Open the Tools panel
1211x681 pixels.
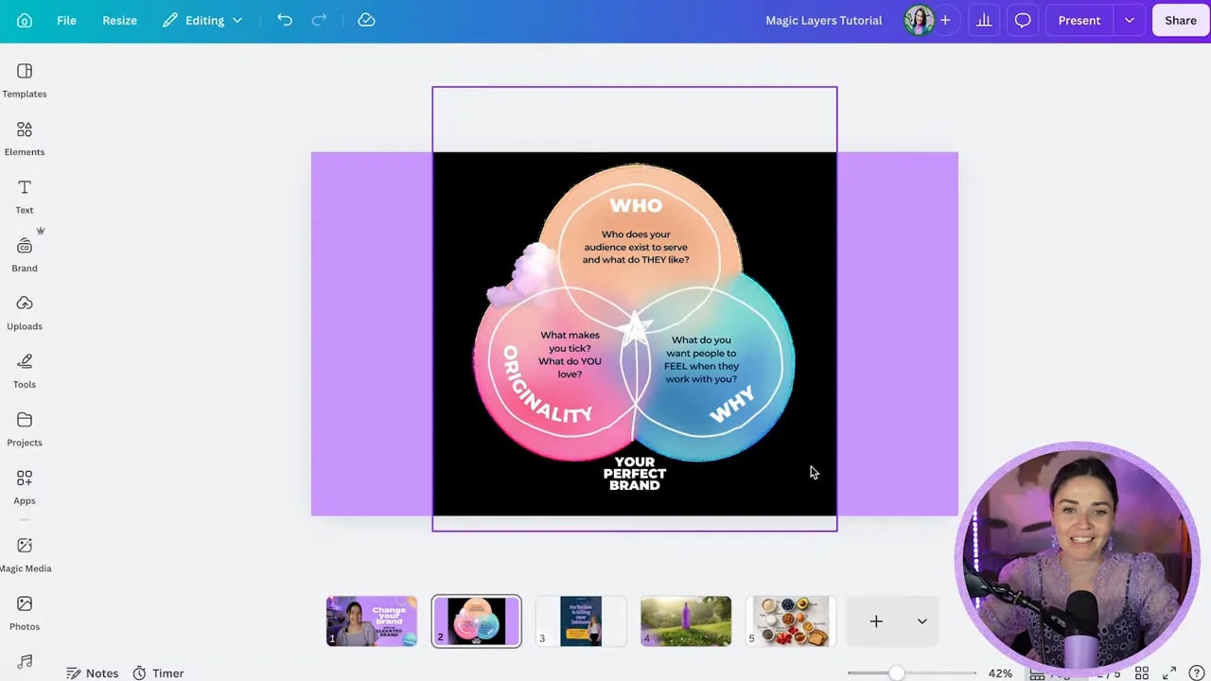point(25,371)
